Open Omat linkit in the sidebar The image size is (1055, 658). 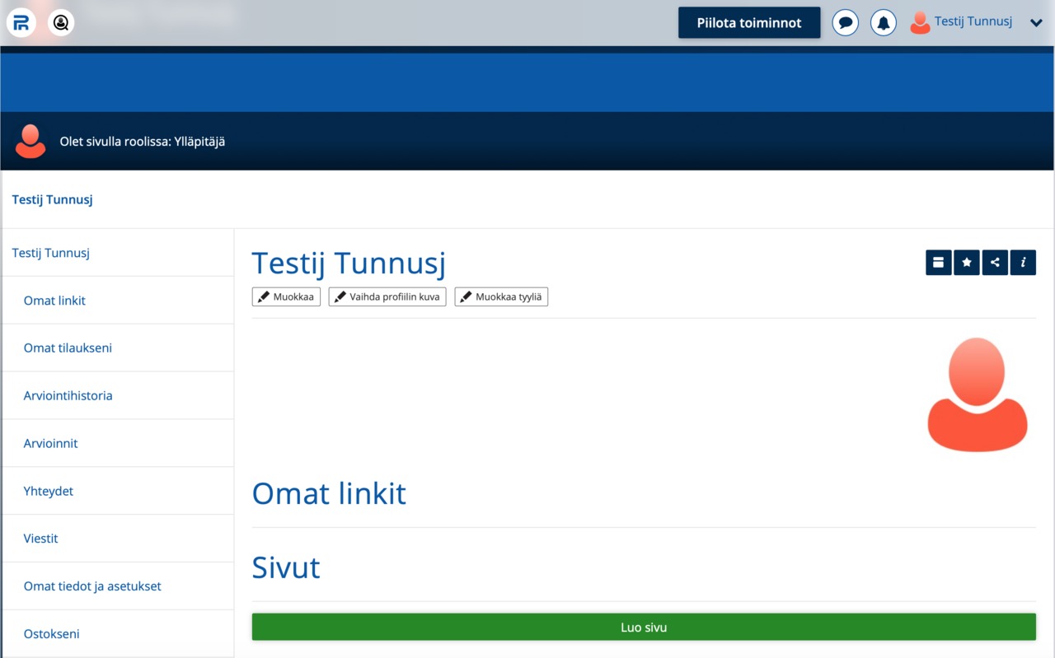pos(54,301)
